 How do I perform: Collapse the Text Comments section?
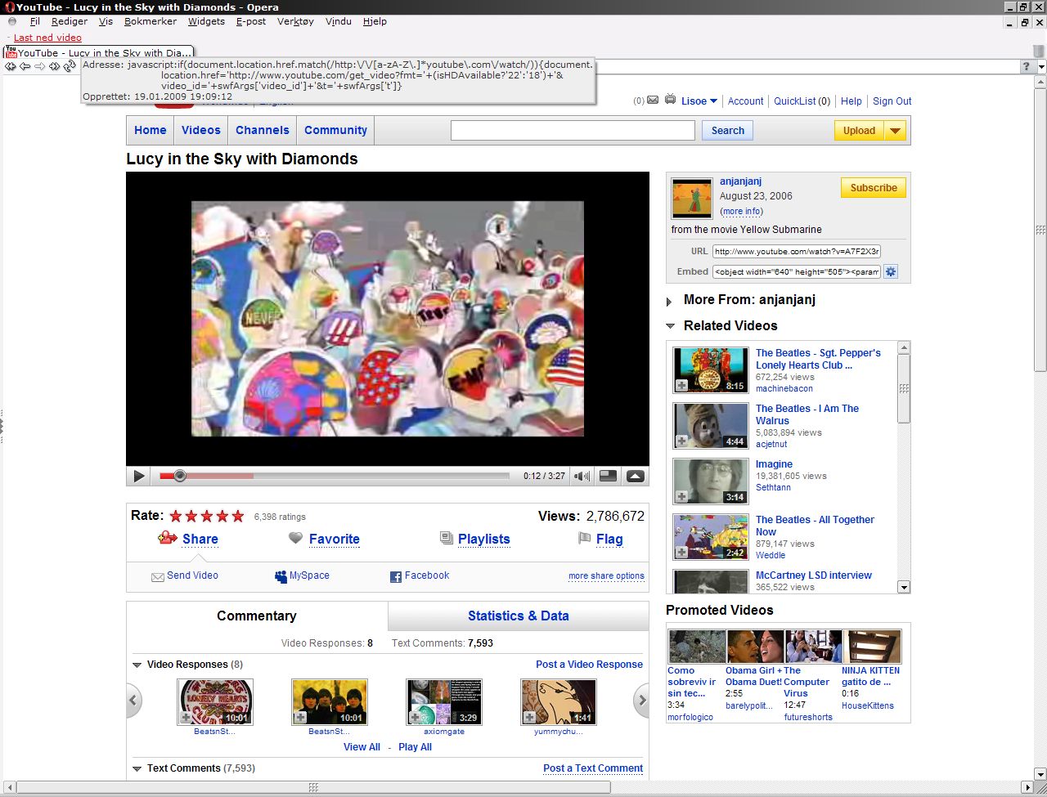click(x=137, y=768)
